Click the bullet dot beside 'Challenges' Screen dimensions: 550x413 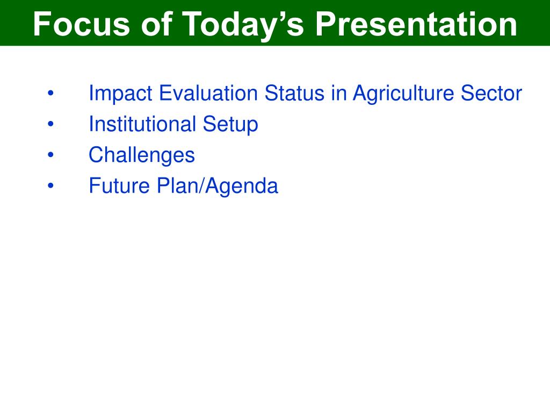click(51, 155)
